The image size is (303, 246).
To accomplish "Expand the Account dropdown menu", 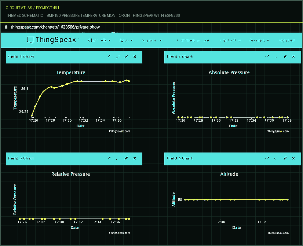I will tap(259, 40).
